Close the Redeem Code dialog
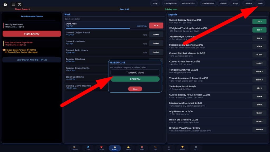Screen dimensions: 270x152 [135, 89]
